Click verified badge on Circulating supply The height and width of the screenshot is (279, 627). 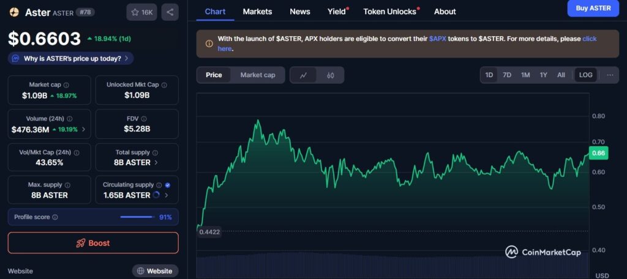[x=168, y=185]
